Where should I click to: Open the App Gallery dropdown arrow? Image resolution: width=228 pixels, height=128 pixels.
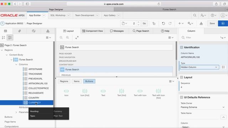[x=119, y=15]
